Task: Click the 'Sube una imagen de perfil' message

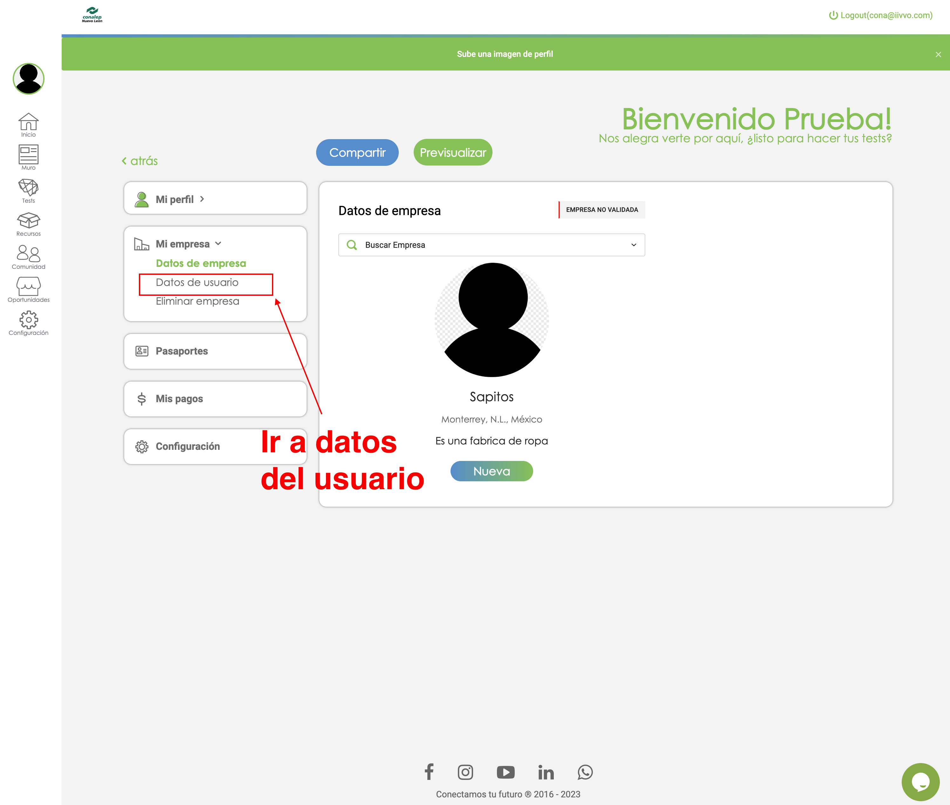Action: click(x=505, y=54)
